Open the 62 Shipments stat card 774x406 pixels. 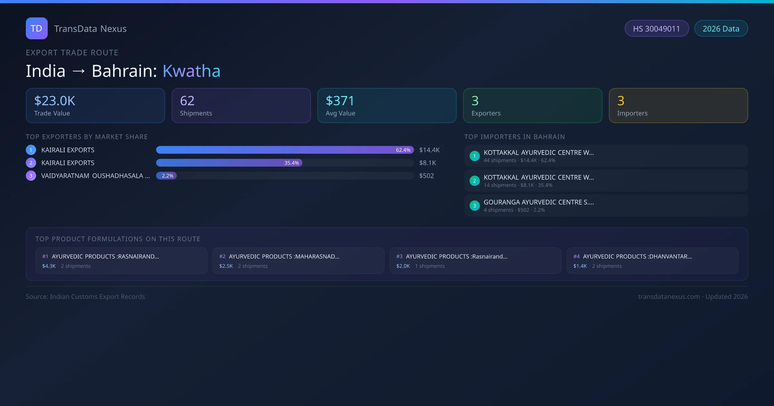pyautogui.click(x=241, y=105)
